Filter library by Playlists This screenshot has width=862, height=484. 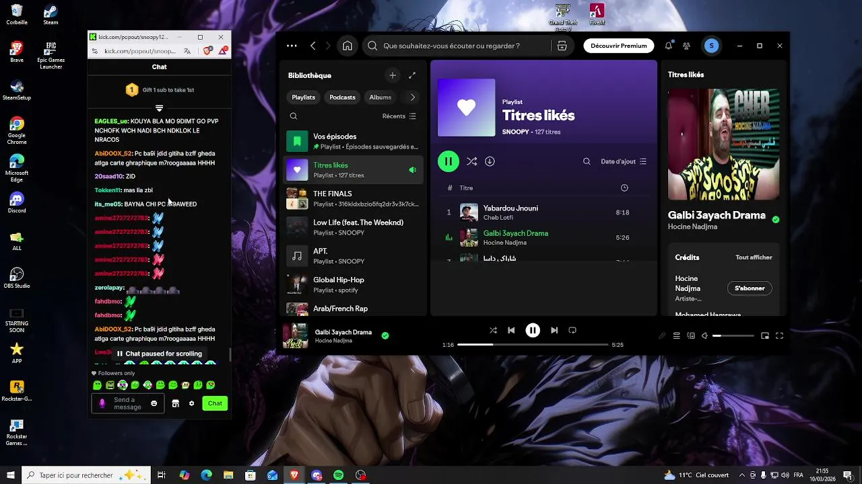(x=303, y=97)
